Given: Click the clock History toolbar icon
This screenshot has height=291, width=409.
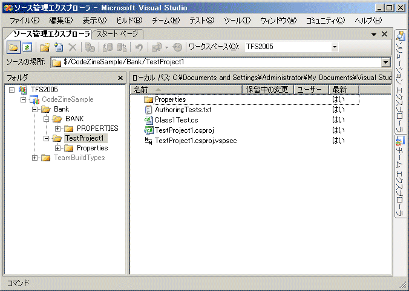Looking at the screenshot, I should tap(177, 47).
